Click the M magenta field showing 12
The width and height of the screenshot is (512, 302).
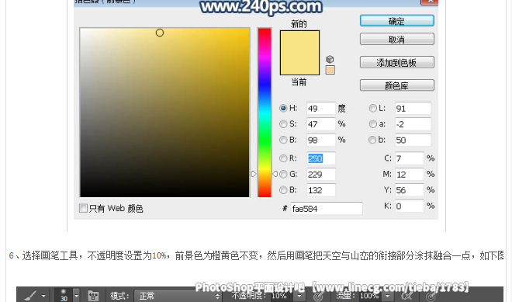[410, 174]
